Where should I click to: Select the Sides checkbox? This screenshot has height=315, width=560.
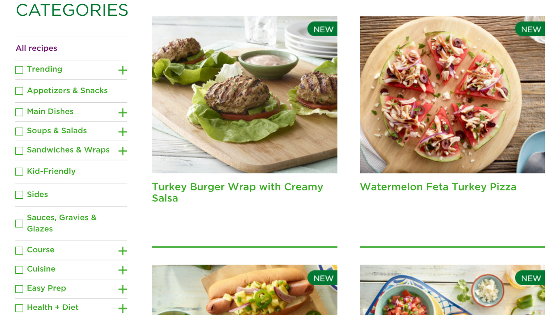tap(19, 195)
